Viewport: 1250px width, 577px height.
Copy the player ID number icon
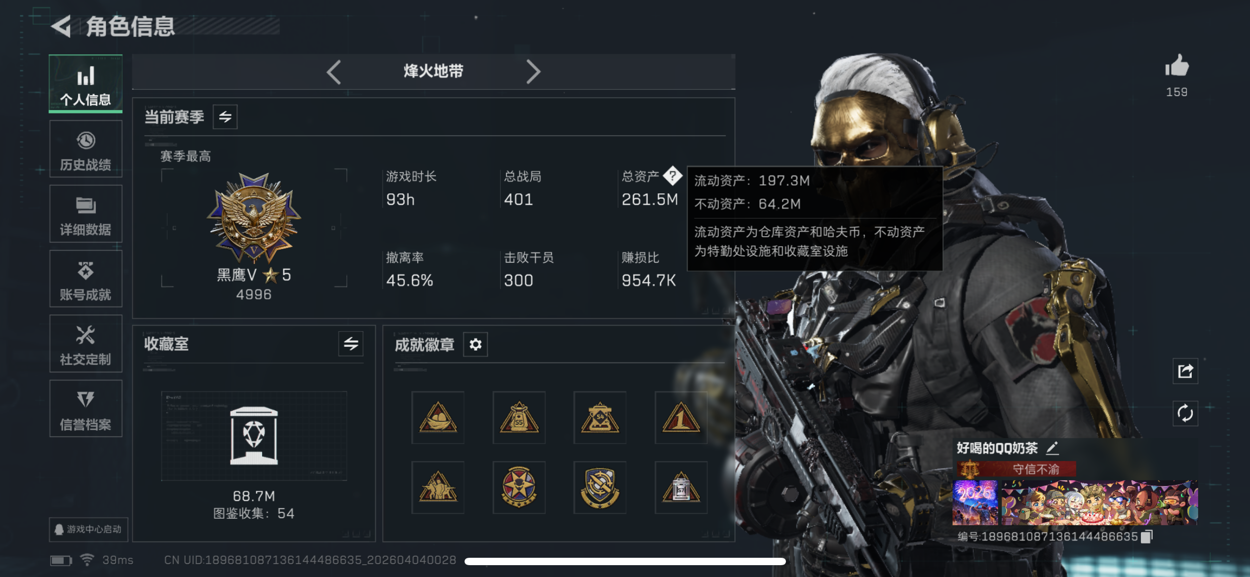1146,537
